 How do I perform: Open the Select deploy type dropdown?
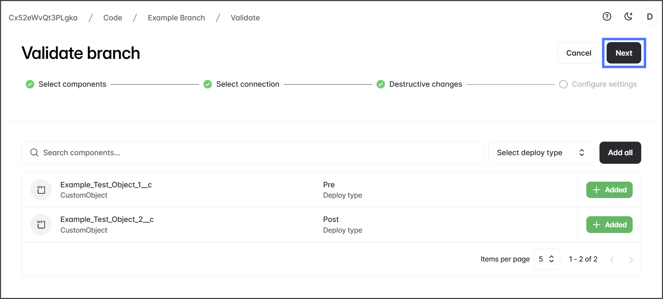(x=541, y=153)
